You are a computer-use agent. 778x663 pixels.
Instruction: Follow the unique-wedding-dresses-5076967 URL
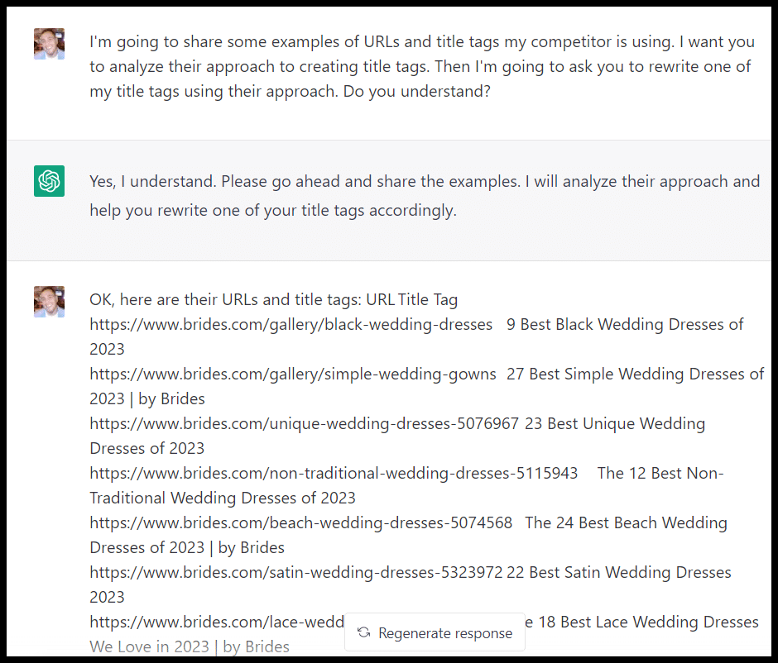click(x=304, y=423)
